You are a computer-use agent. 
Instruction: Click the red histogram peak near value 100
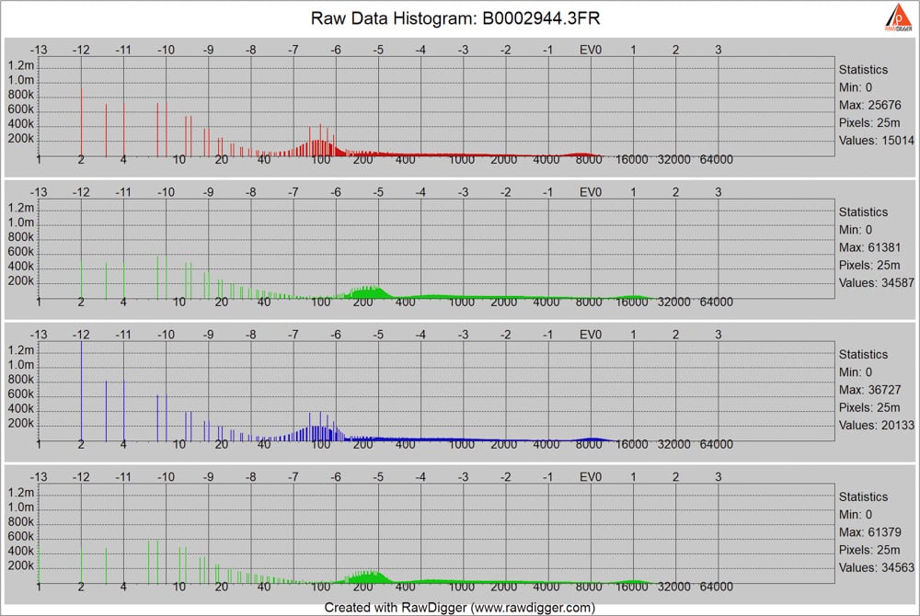pos(320,142)
